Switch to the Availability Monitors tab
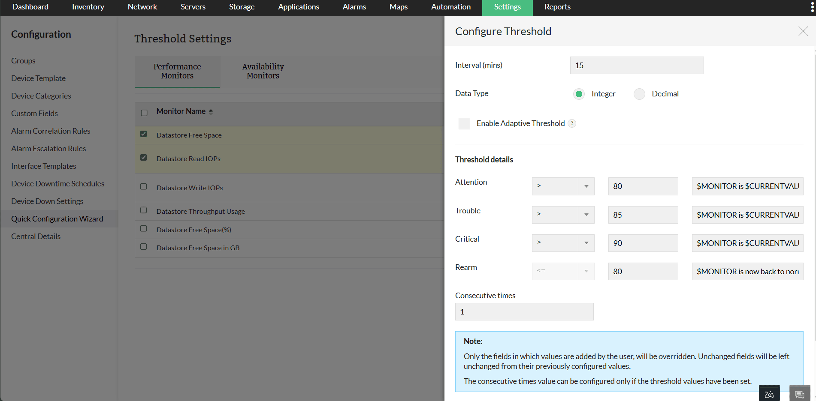This screenshot has height=401, width=816. [263, 71]
